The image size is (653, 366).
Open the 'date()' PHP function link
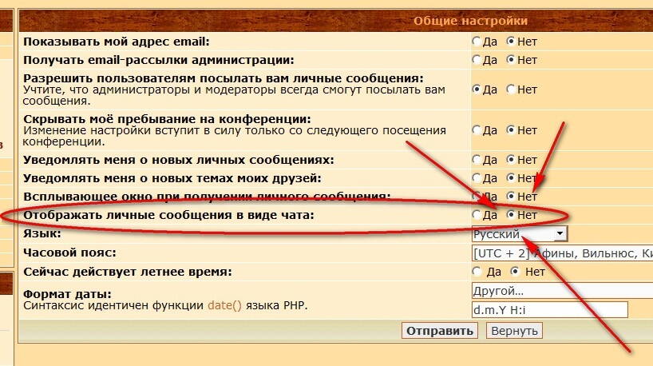click(x=224, y=306)
